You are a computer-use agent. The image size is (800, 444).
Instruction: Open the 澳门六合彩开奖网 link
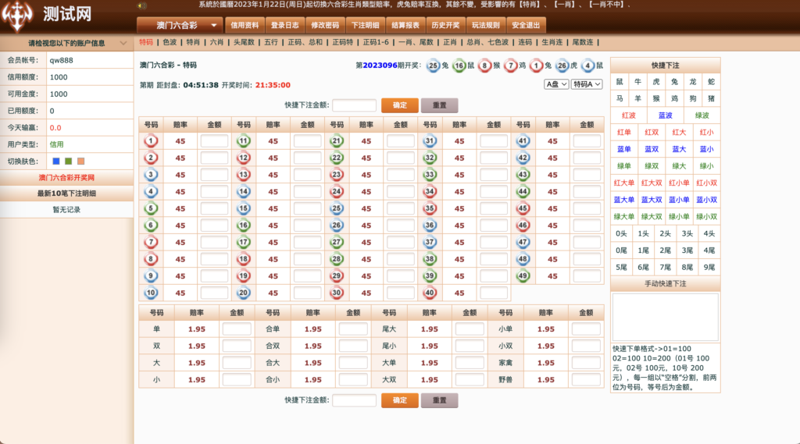pyautogui.click(x=66, y=178)
